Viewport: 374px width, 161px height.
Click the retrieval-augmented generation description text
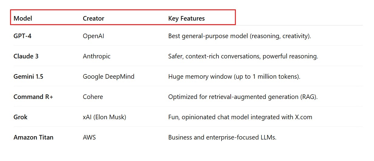click(243, 97)
